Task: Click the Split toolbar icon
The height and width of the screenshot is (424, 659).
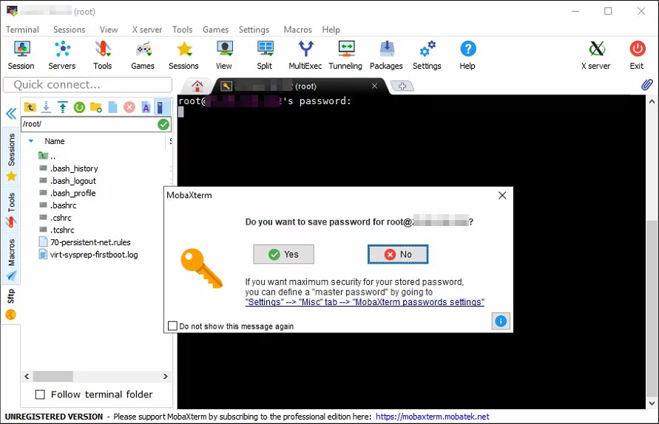Action: (265, 55)
